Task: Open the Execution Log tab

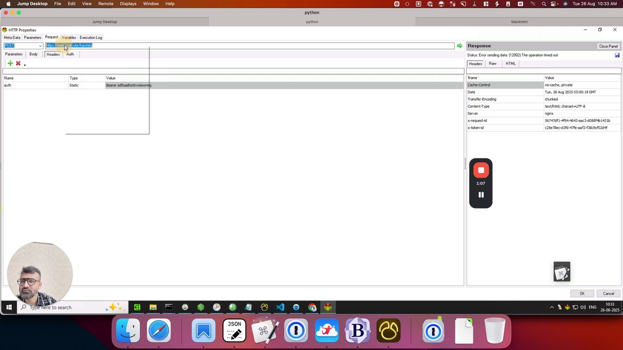Action: (x=91, y=37)
